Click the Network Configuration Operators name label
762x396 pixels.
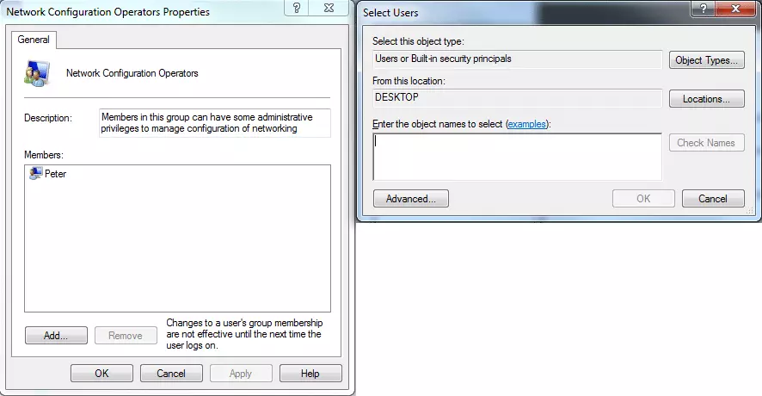pos(132,73)
